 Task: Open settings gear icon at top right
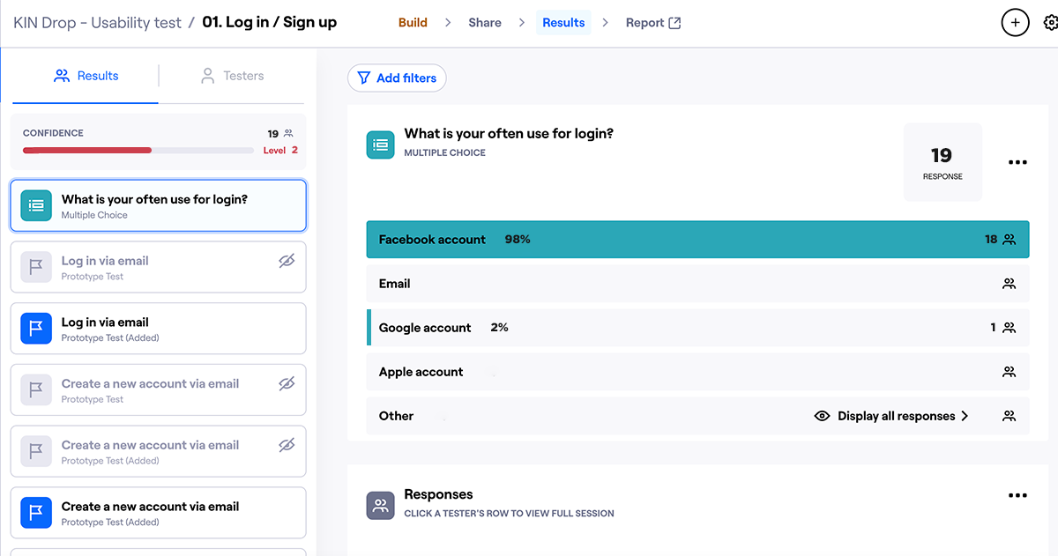[1050, 23]
